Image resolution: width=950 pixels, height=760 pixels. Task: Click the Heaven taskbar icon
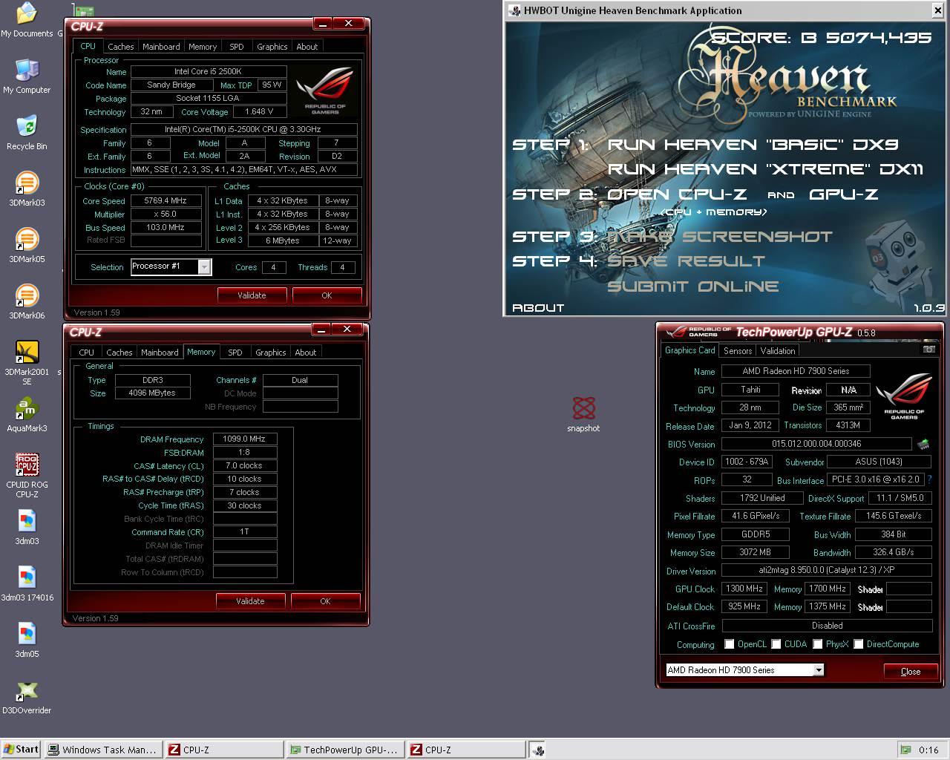coord(537,750)
